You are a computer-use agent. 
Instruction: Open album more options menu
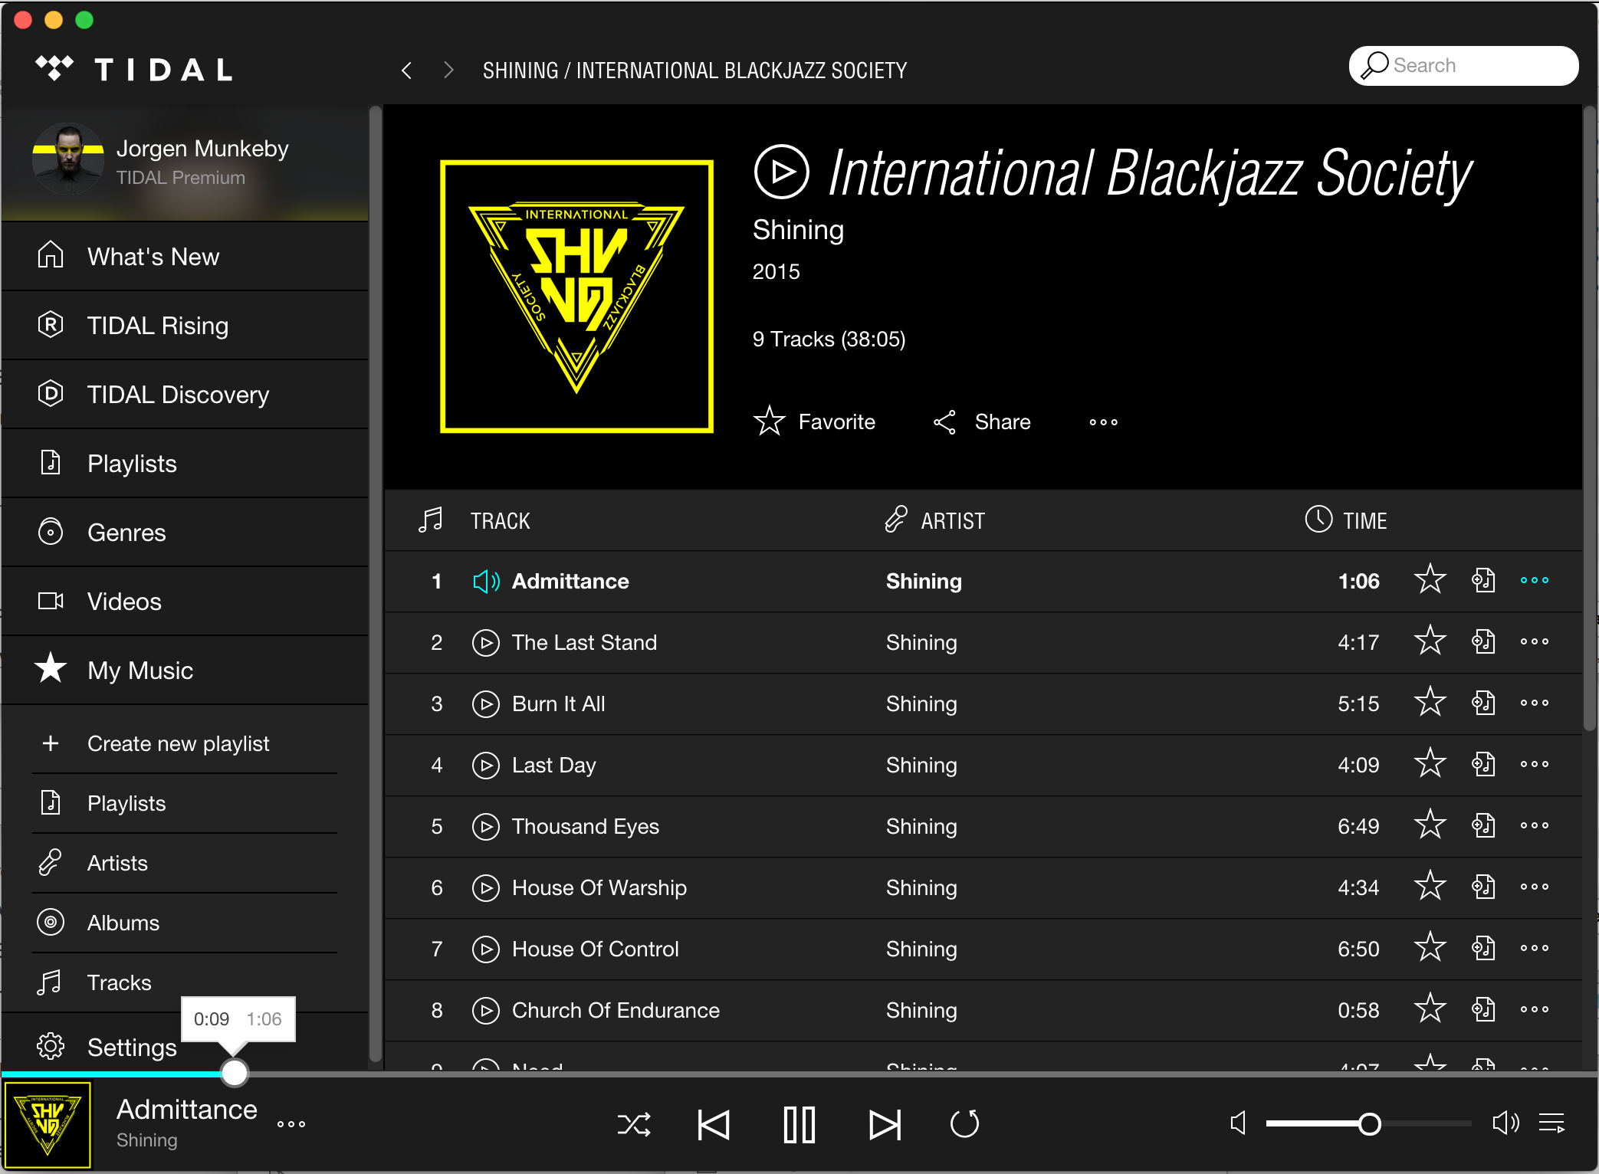(1104, 422)
